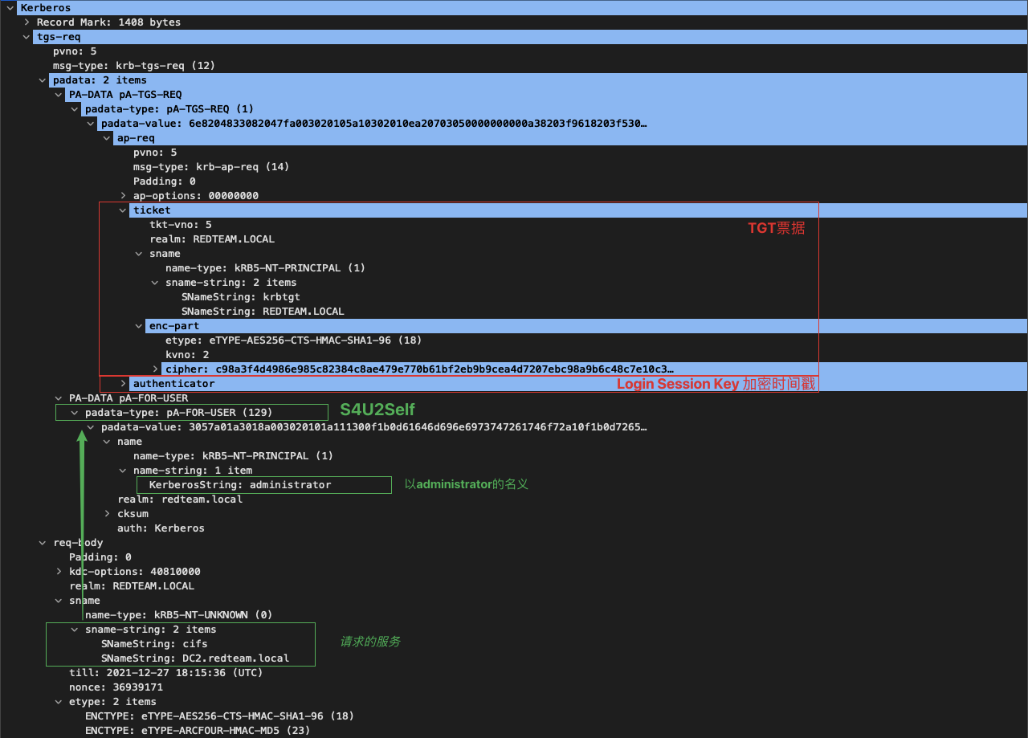Select the KerberosString administrator row
The height and width of the screenshot is (738, 1028).
point(239,485)
